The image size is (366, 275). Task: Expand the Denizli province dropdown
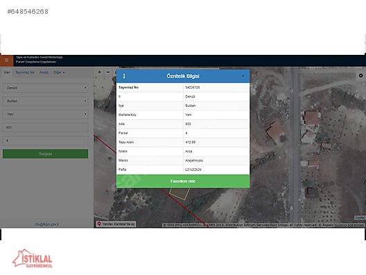pos(45,88)
